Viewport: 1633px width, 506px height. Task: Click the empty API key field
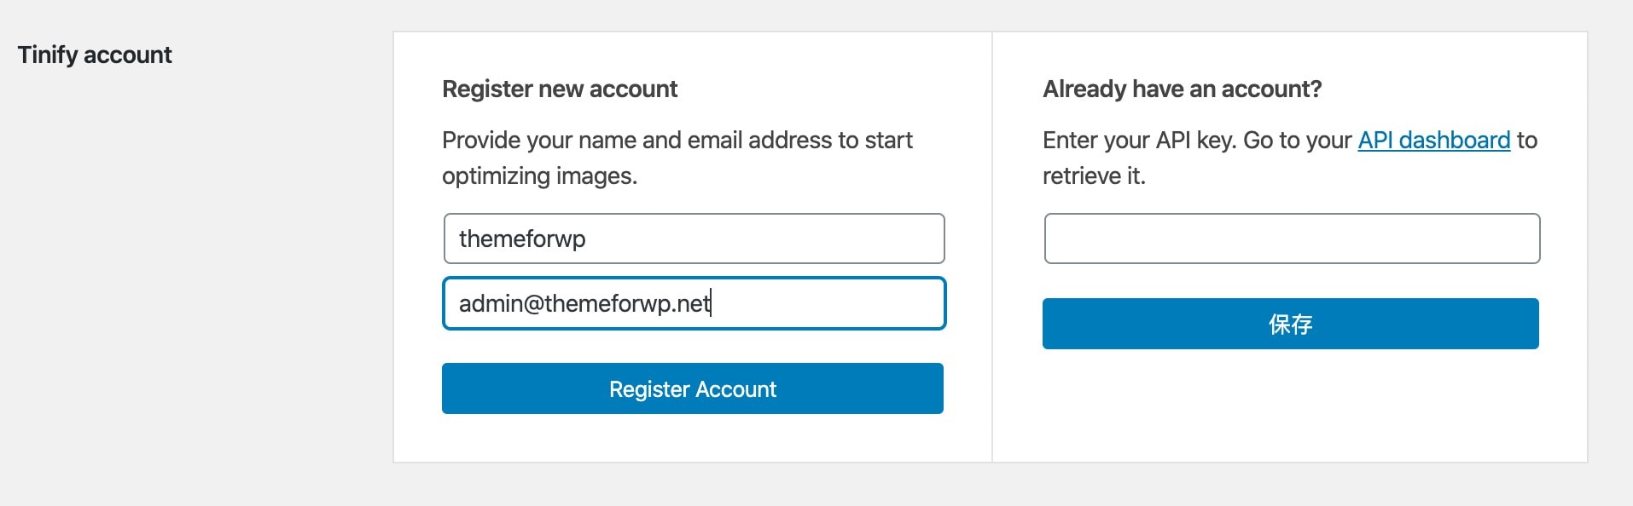click(1292, 239)
